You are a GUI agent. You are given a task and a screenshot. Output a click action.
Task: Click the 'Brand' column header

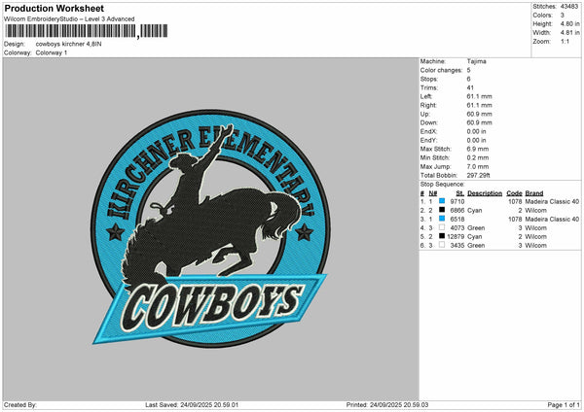534,193
